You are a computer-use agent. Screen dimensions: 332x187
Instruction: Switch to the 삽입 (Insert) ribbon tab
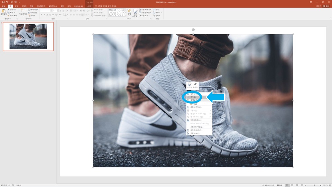16,6
